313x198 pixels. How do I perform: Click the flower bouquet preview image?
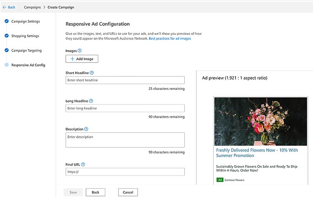[x=261, y=121]
